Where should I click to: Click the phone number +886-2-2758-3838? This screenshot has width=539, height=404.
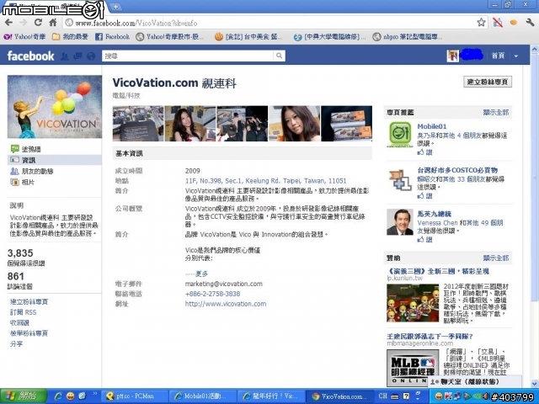(x=212, y=294)
